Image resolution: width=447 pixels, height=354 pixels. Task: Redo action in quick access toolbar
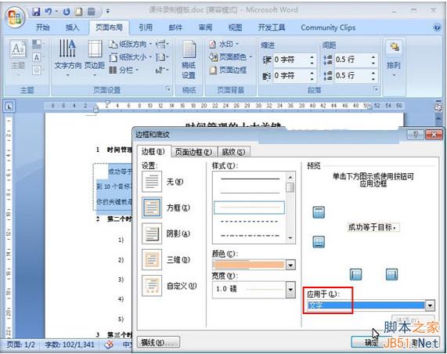pos(67,12)
